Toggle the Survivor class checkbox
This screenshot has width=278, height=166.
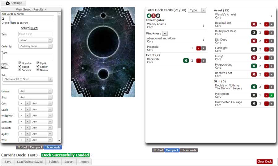click(20, 70)
